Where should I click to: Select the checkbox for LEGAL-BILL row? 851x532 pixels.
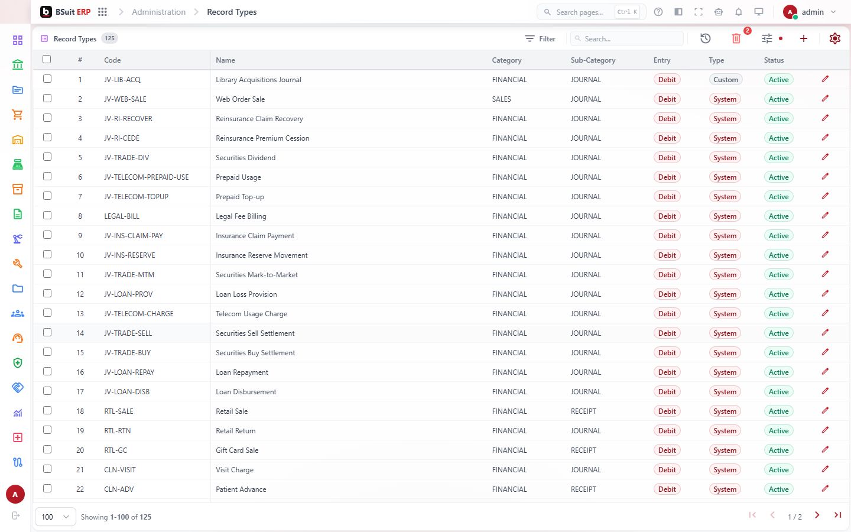point(47,215)
